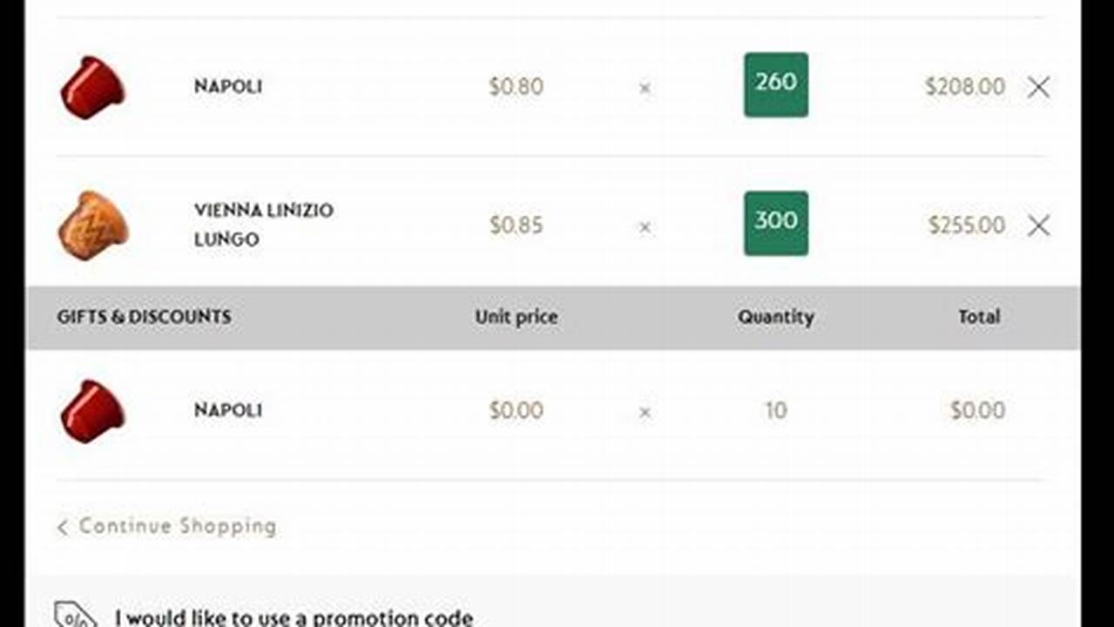Viewport: 1114px width, 627px height.
Task: Click the $0.00 unit price of the gift Napoli
Action: point(516,409)
